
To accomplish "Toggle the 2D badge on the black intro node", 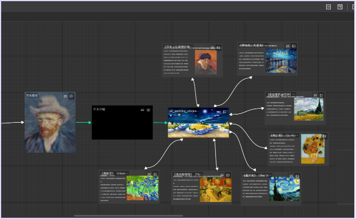I will pos(142,110).
